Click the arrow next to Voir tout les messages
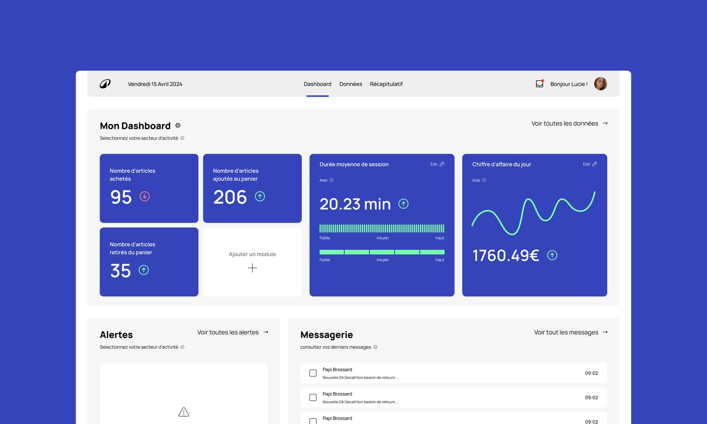Screen dimensions: 707x424 click(605, 332)
